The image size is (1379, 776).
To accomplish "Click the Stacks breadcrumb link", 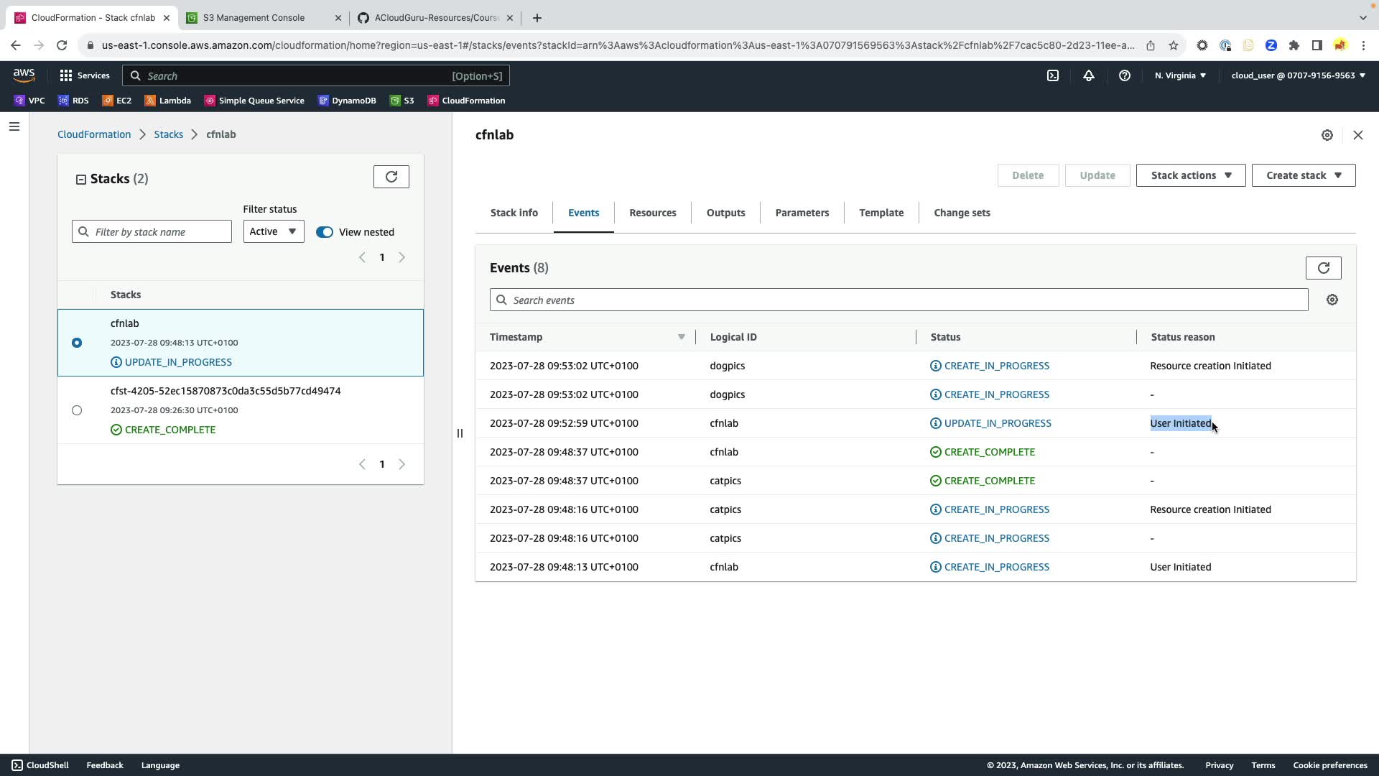I will click(168, 134).
